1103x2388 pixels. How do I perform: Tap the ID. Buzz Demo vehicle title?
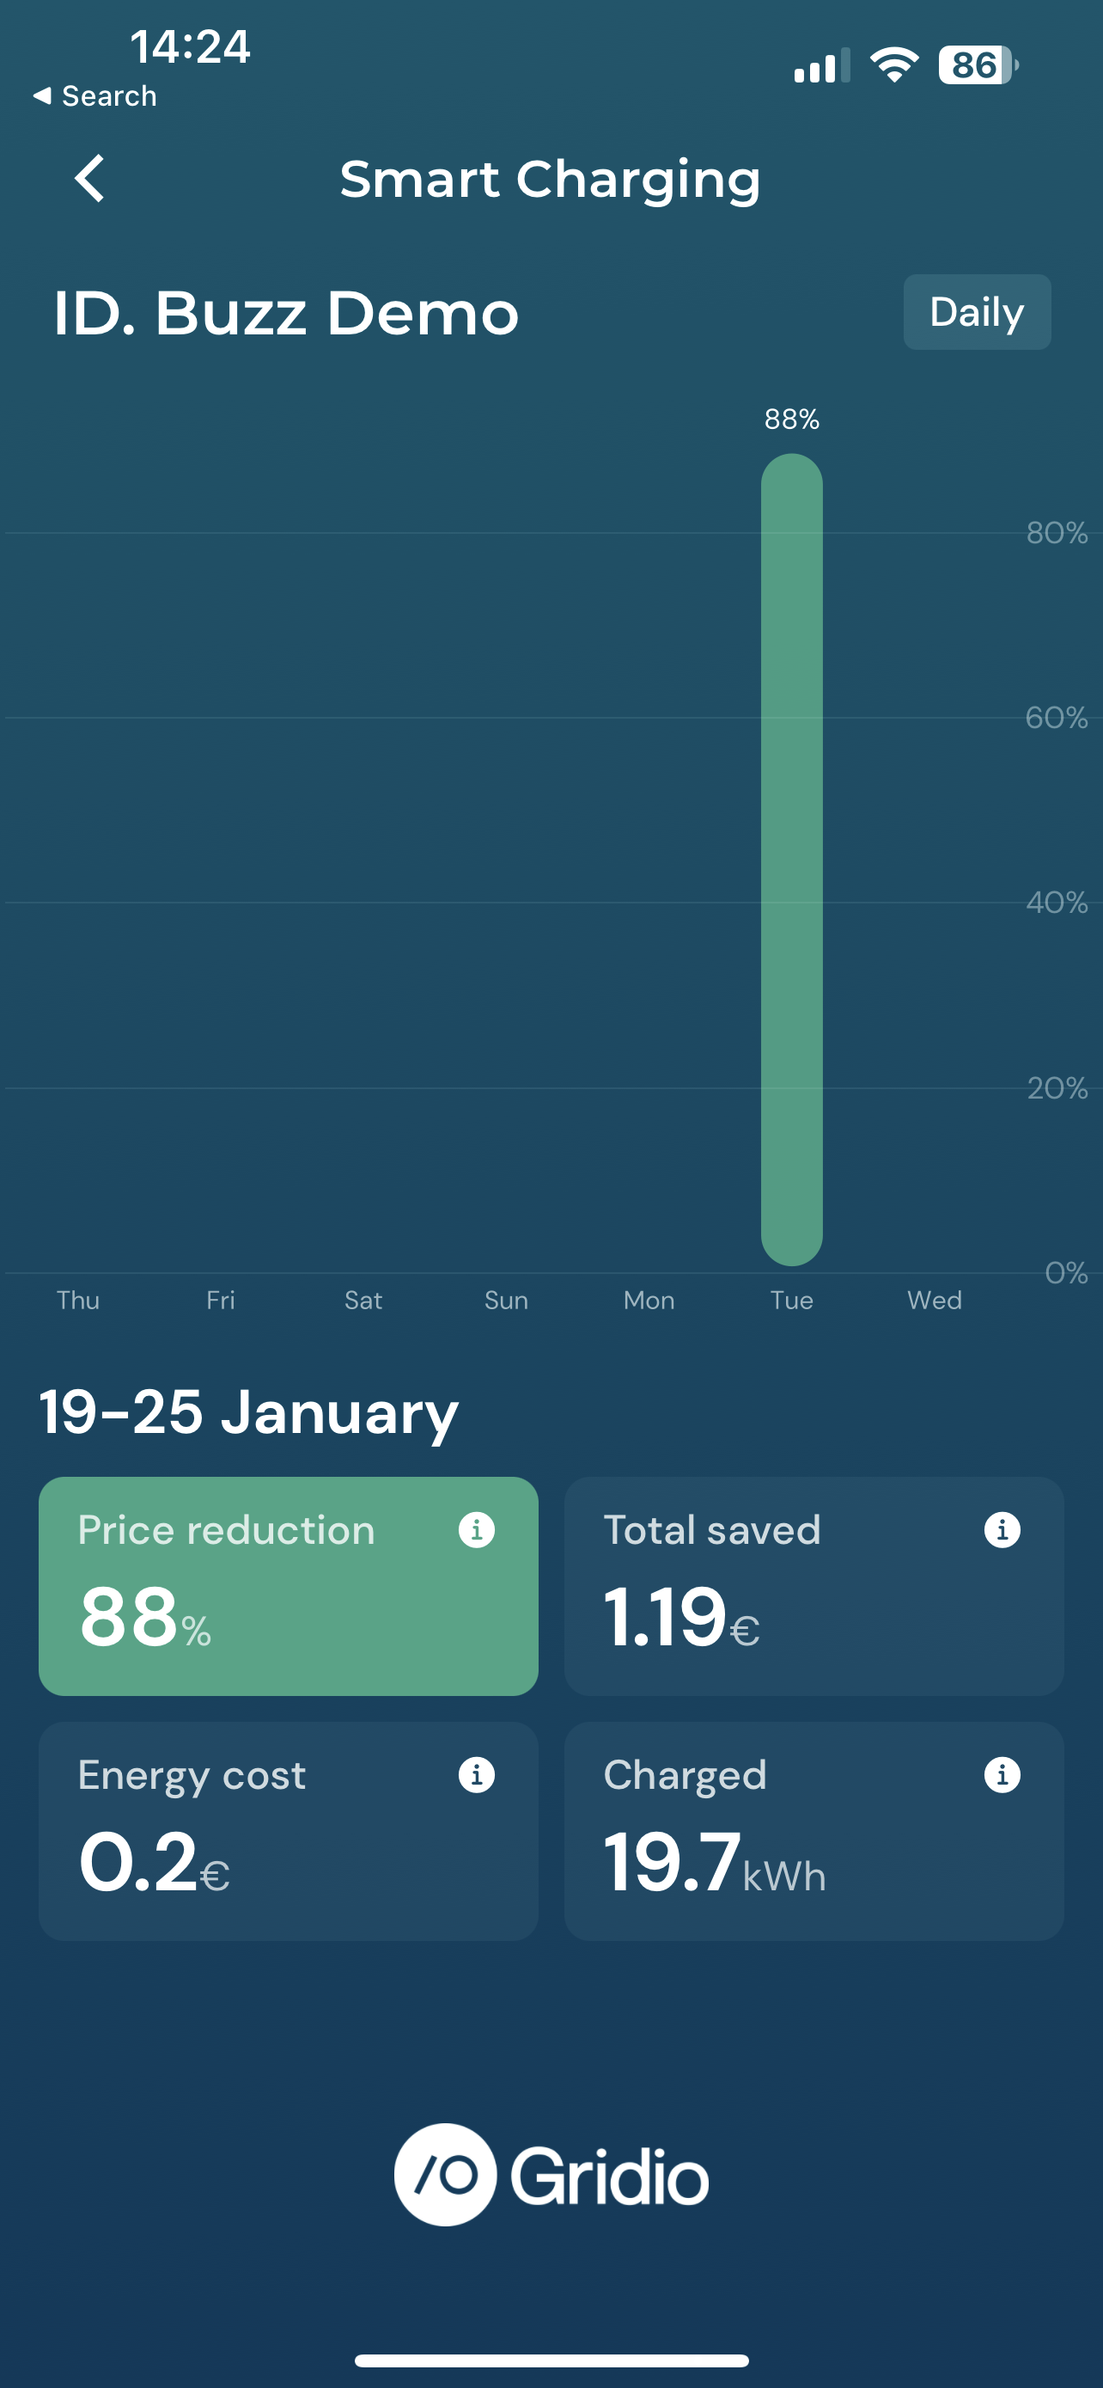click(x=286, y=314)
